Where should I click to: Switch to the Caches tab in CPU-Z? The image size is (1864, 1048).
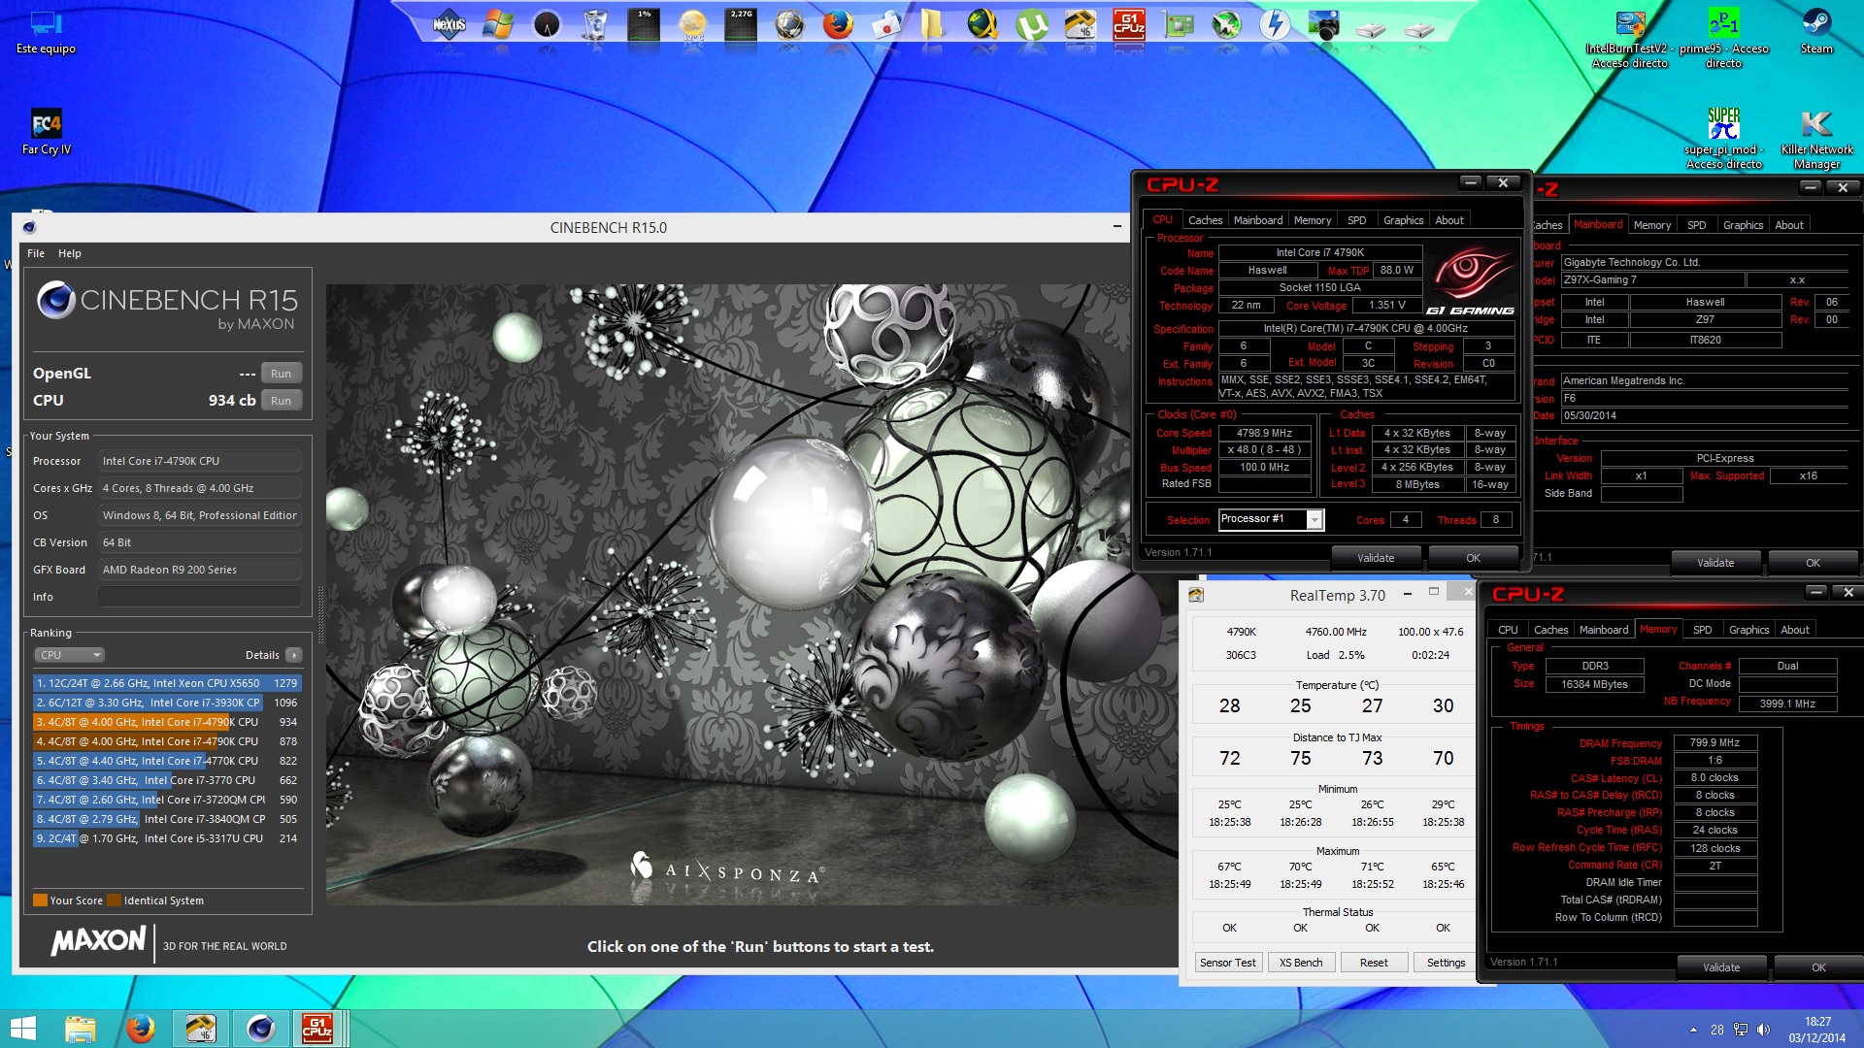point(1205,220)
